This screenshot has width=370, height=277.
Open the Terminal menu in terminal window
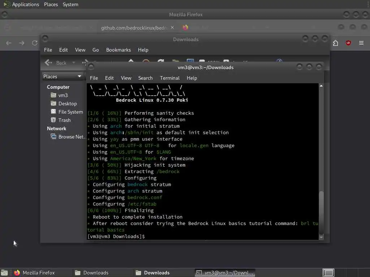[170, 78]
